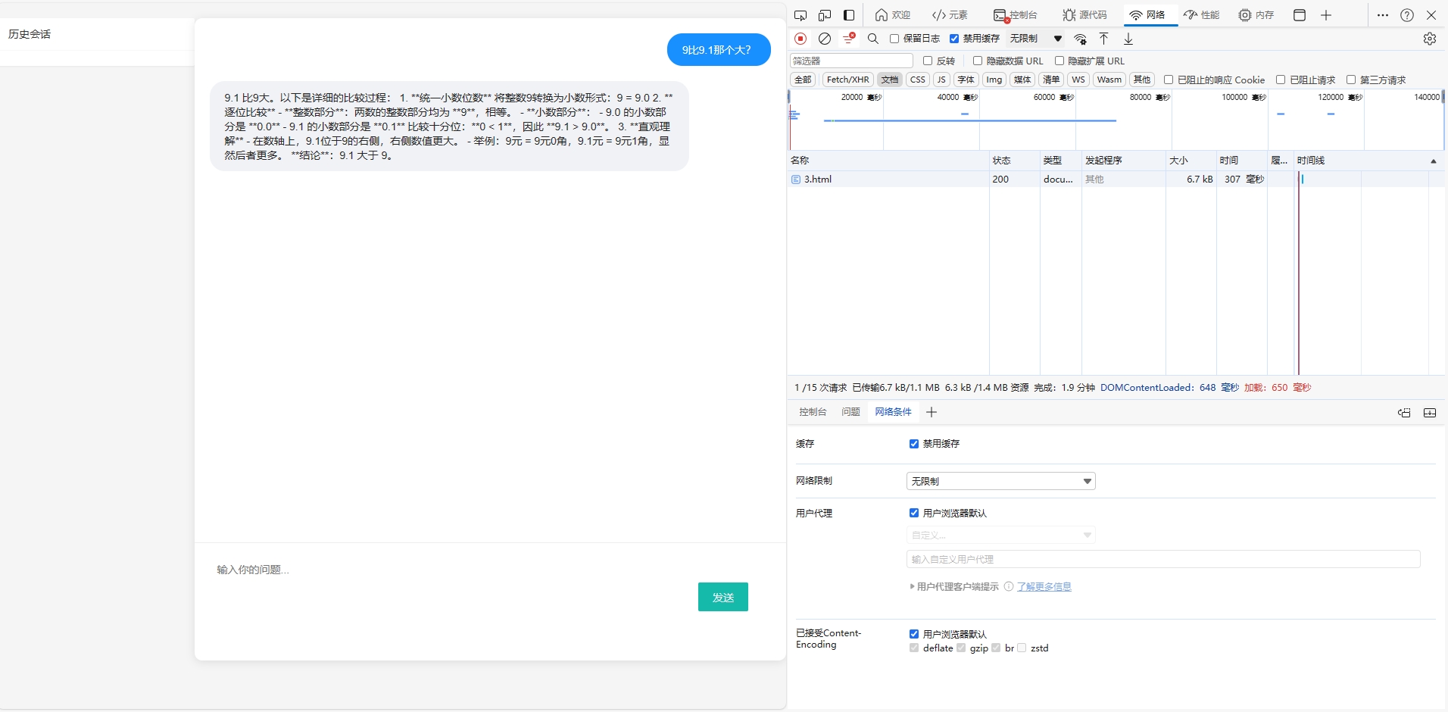Image resolution: width=1448 pixels, height=712 pixels.
Task: Open the network search magnifier
Action: 873,39
